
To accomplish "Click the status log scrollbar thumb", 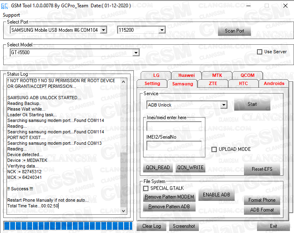I will tap(123, 180).
